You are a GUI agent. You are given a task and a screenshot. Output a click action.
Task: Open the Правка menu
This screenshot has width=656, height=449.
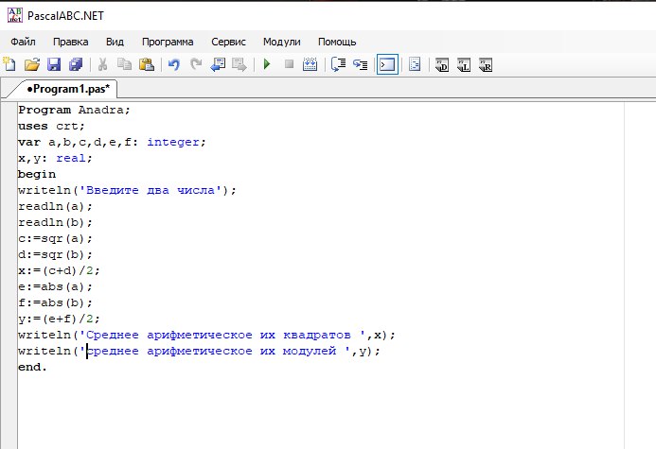tap(71, 42)
